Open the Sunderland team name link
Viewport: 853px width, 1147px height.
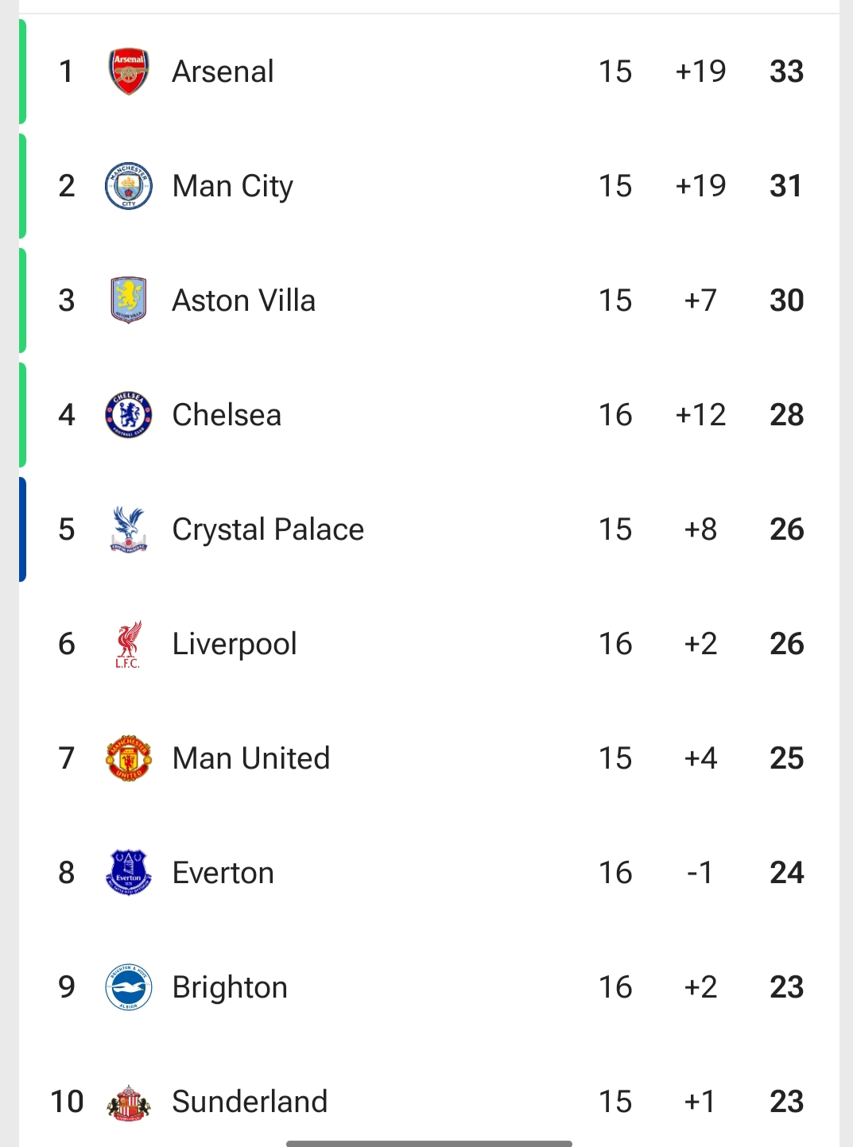click(250, 1102)
